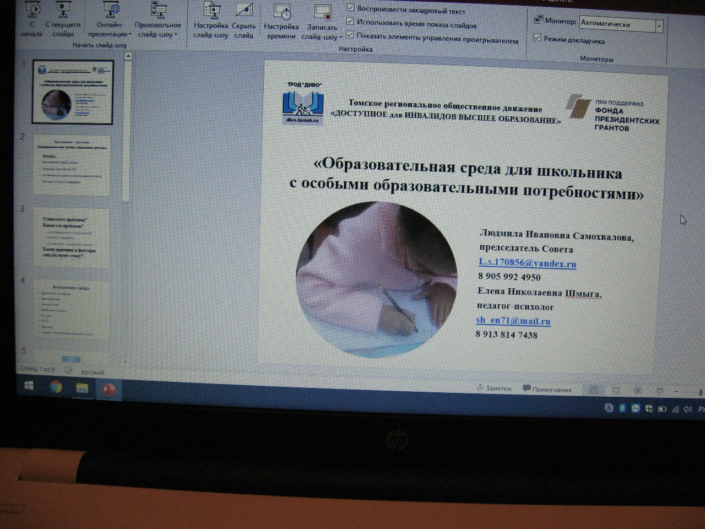Viewport: 705px width, 529px height.
Task: Open Настройка времени rehearsal tool
Action: click(281, 22)
